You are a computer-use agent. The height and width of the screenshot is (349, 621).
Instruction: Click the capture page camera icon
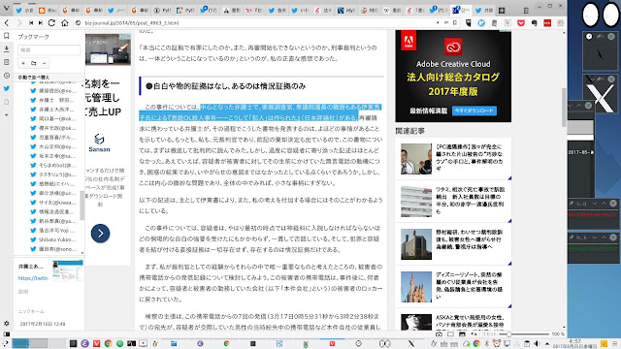click(439, 334)
